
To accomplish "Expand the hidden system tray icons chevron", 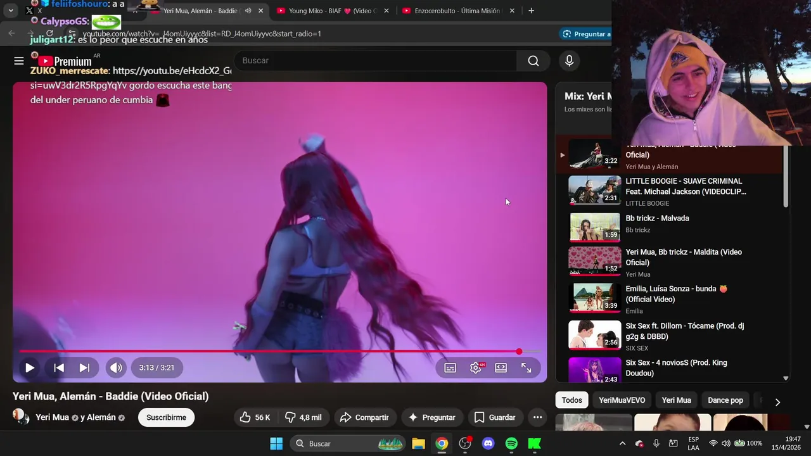I will (x=622, y=443).
